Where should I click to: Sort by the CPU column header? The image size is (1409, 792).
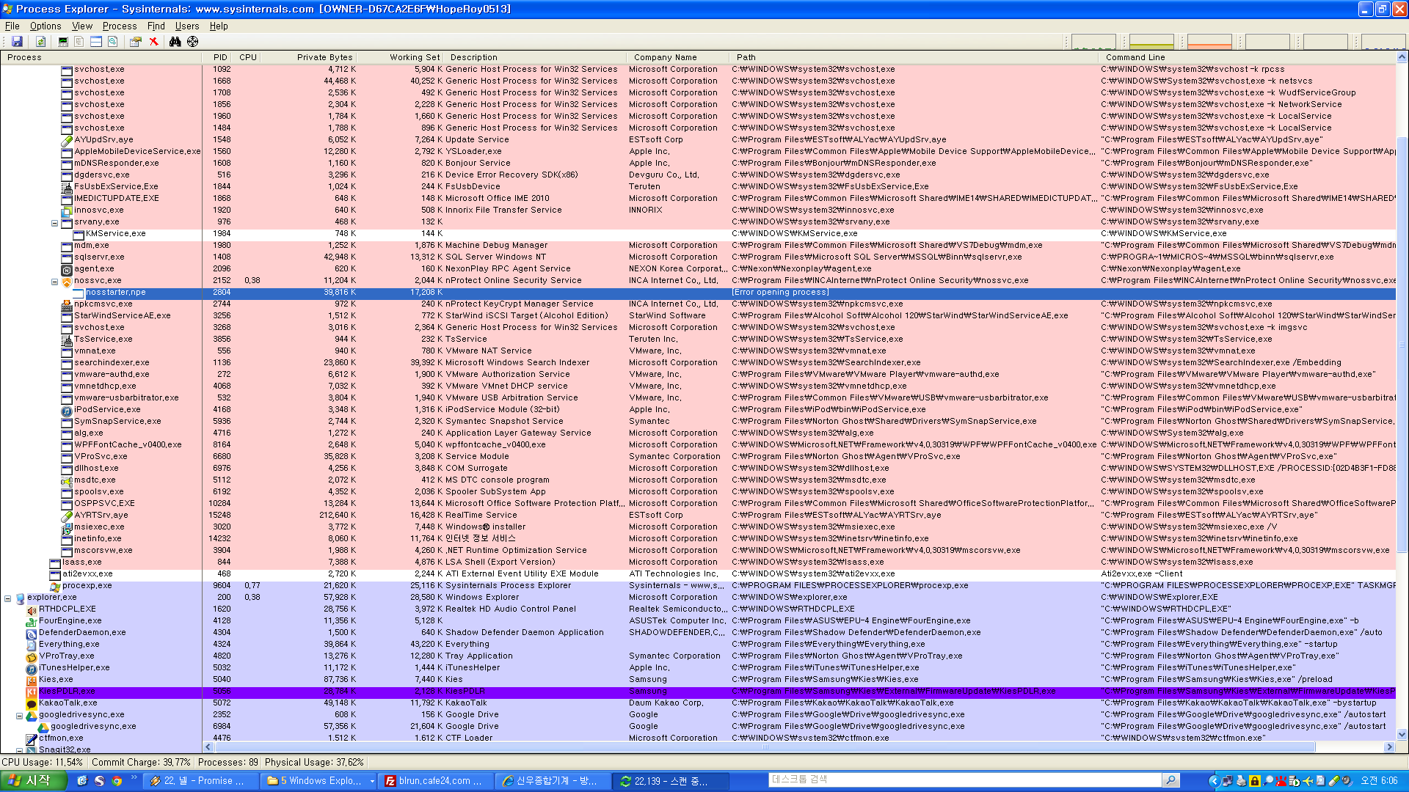248,57
